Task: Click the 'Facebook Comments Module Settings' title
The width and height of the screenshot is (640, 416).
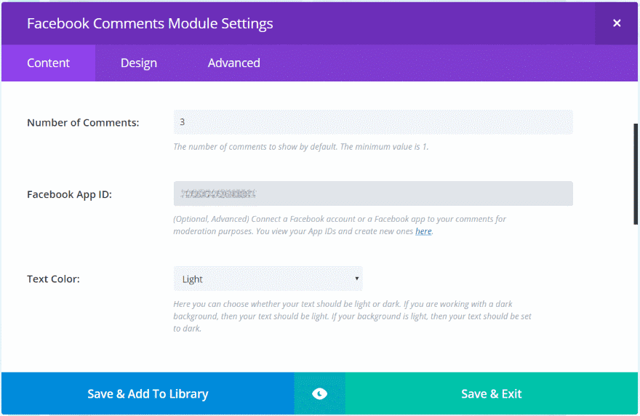Action: pos(150,23)
